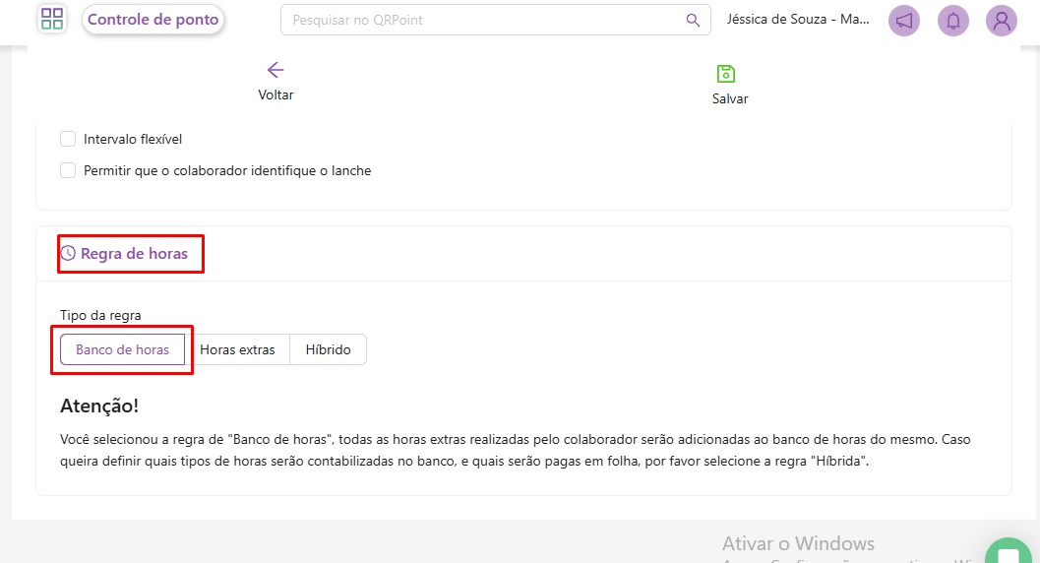This screenshot has height=563, width=1040.
Task: Check Permitir que o colaborador identifique o lanche
Action: pos(68,170)
